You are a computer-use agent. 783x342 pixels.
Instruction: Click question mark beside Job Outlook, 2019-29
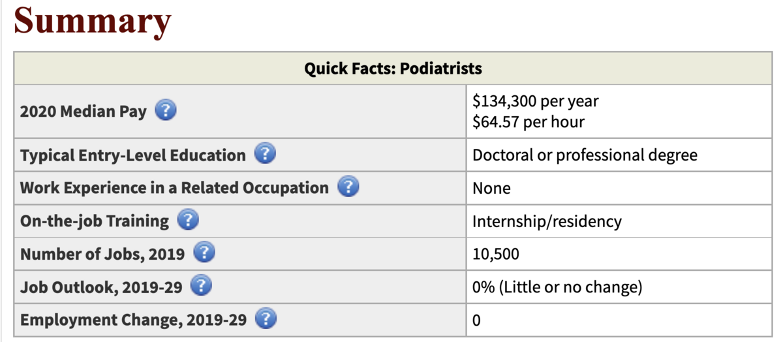tap(201, 286)
